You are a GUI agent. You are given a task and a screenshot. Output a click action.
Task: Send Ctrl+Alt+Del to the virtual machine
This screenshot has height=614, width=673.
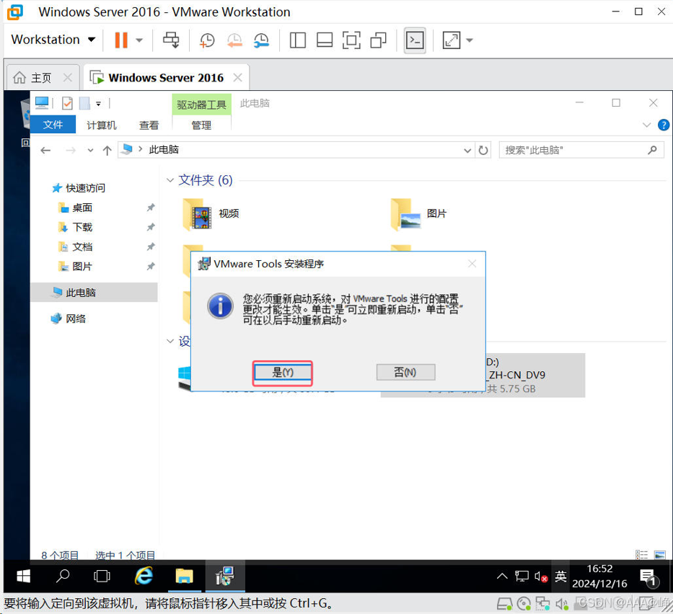click(171, 40)
